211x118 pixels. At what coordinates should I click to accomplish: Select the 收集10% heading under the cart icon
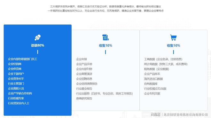point(174,45)
